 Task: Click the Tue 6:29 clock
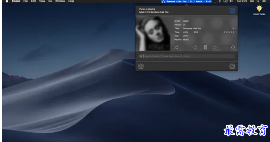242,1
